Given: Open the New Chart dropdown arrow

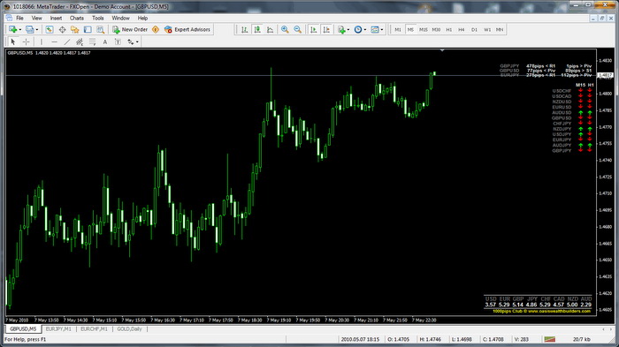Looking at the screenshot, I should point(19,29).
